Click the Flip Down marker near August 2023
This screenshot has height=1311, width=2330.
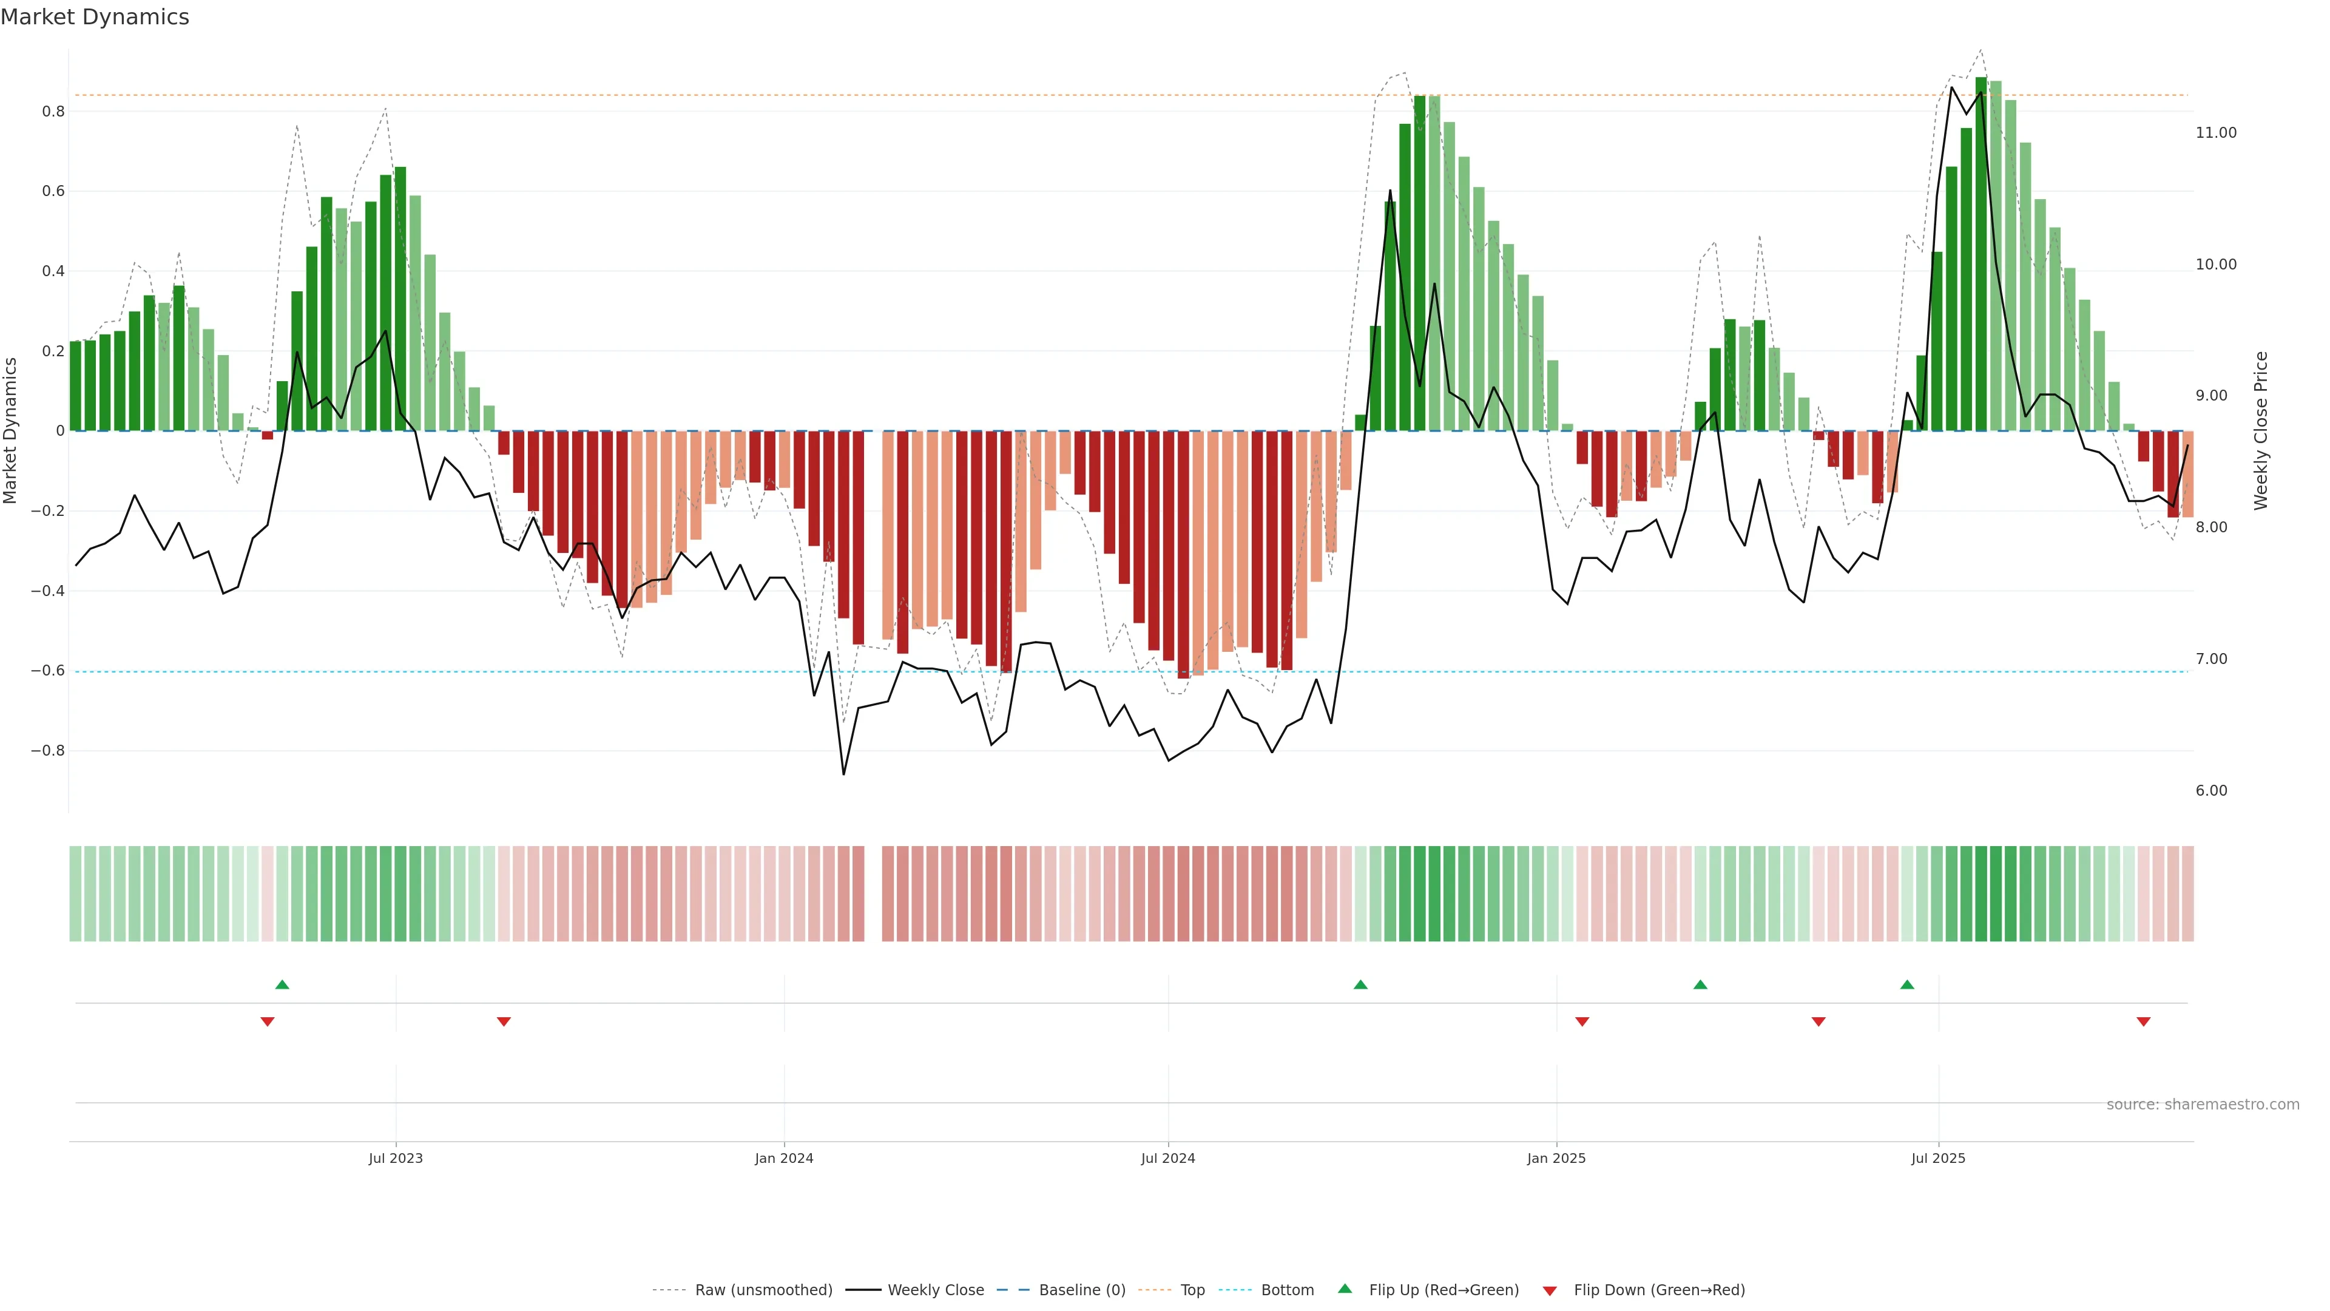click(504, 1021)
